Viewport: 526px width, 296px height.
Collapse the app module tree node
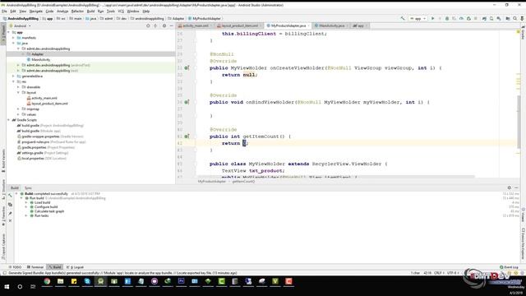tap(9, 33)
